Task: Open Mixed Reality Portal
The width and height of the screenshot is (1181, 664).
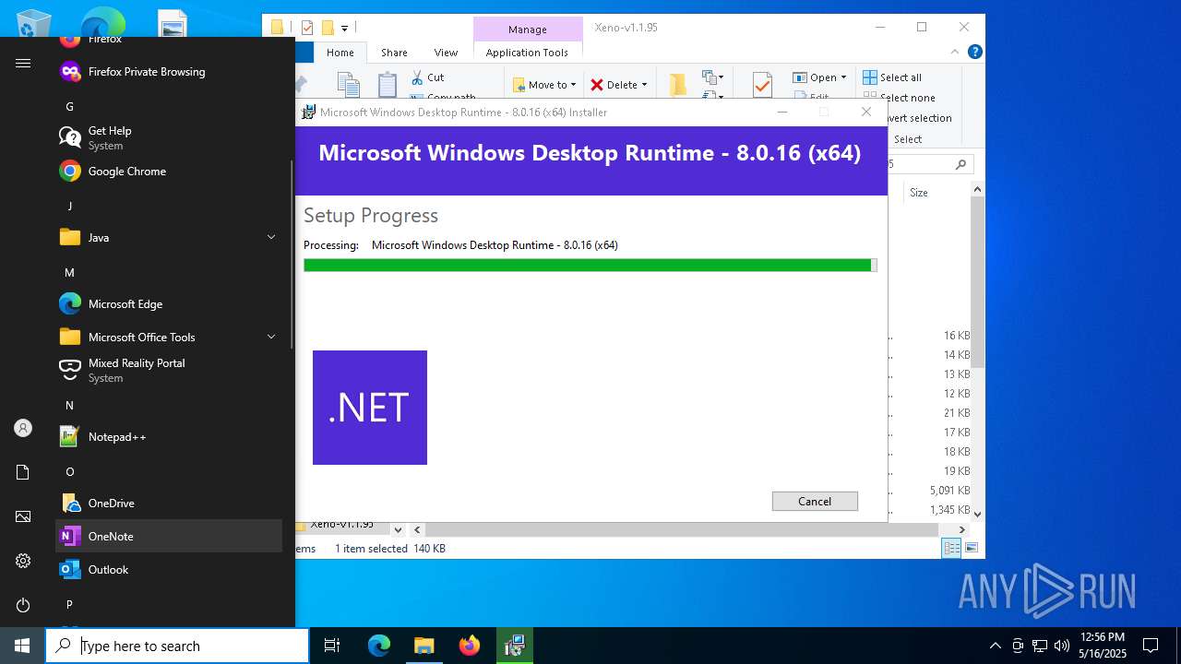Action: point(169,370)
